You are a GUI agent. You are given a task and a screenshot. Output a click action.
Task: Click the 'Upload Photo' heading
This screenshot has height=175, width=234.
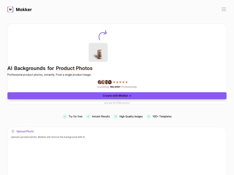(x=25, y=132)
